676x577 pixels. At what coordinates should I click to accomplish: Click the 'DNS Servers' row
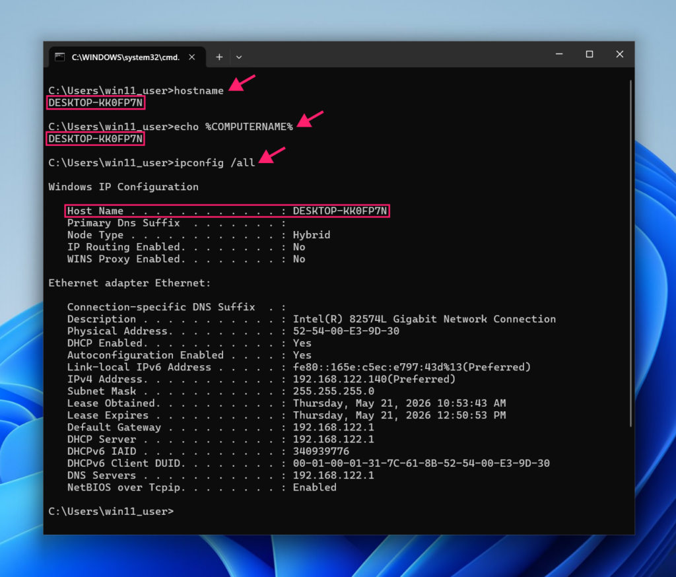pos(220,475)
